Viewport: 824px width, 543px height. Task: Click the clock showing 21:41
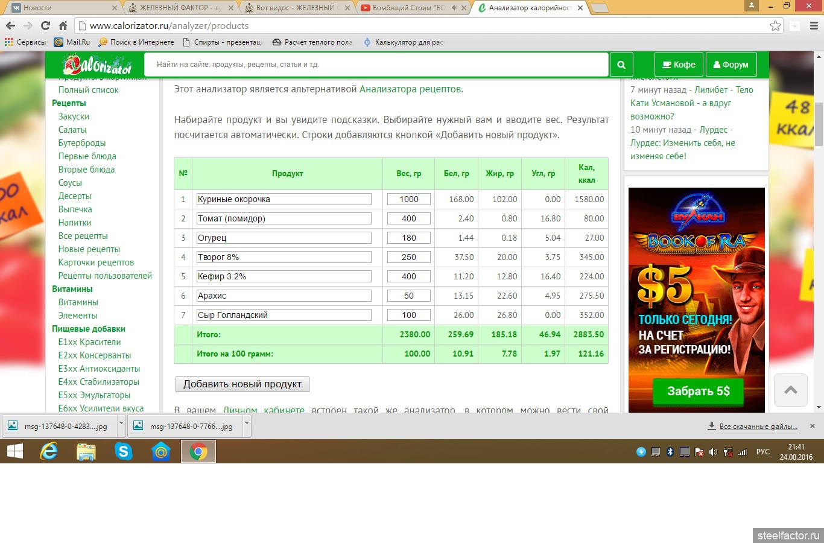point(796,447)
